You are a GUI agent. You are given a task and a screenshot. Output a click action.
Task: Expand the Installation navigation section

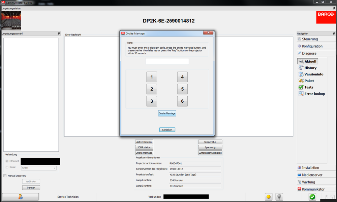(x=310, y=168)
